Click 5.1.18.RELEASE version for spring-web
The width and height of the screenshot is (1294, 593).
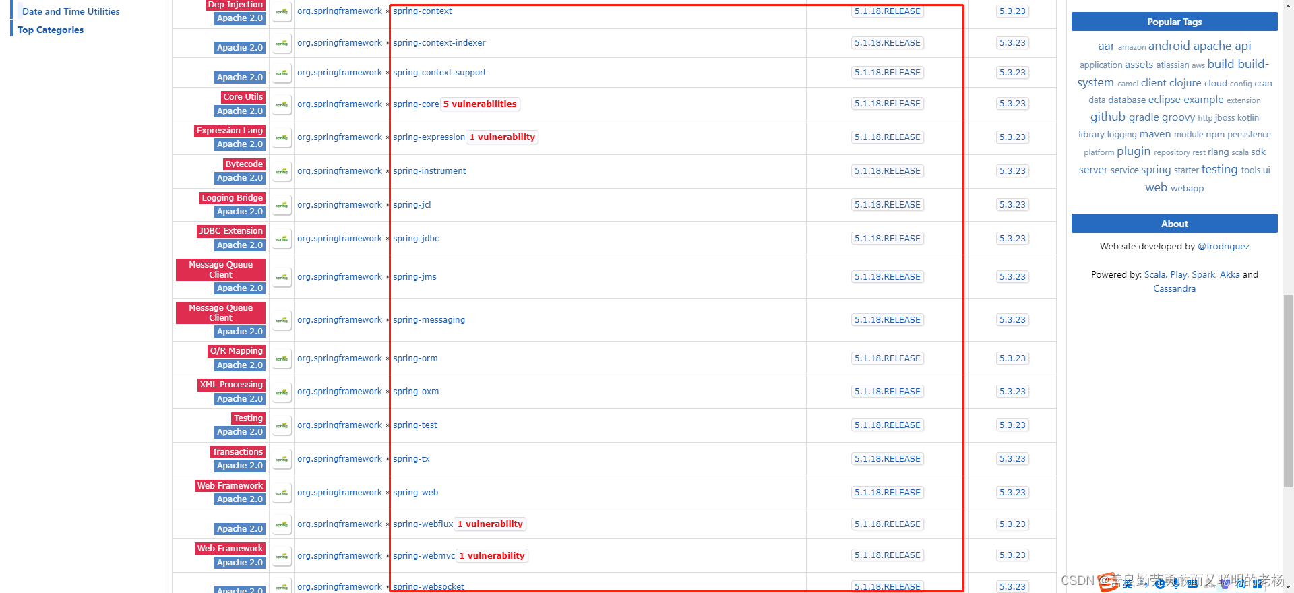pyautogui.click(x=887, y=493)
